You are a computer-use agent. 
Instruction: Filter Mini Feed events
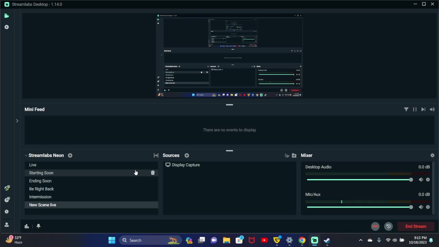click(x=406, y=109)
